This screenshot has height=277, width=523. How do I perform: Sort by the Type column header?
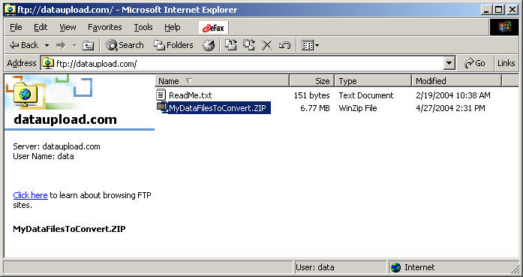(x=373, y=81)
